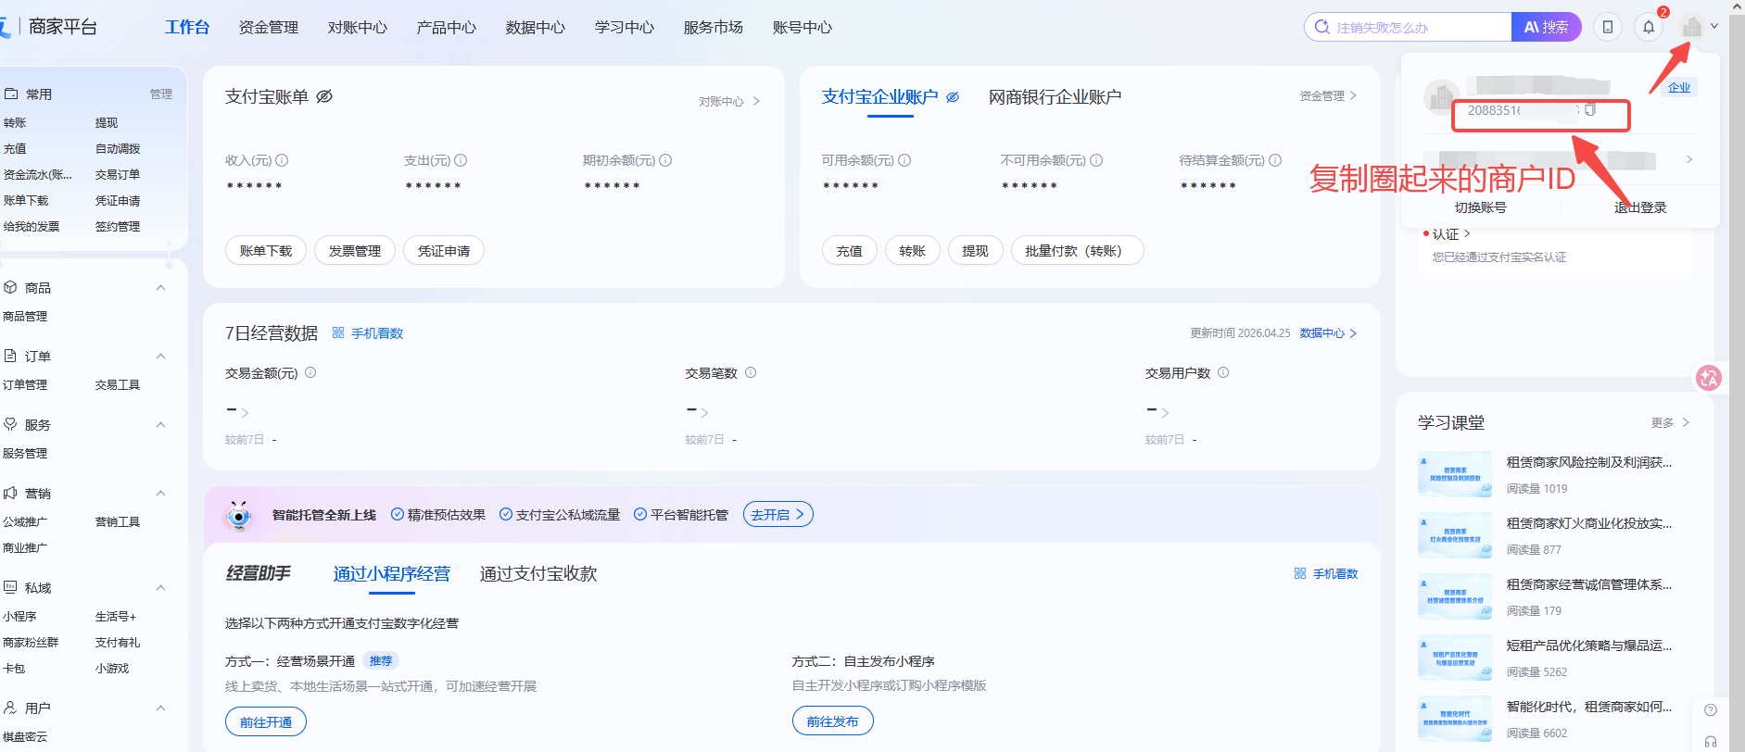This screenshot has width=1745, height=752.
Task: Switch to 通过支付宝收款 tab
Action: click(537, 574)
